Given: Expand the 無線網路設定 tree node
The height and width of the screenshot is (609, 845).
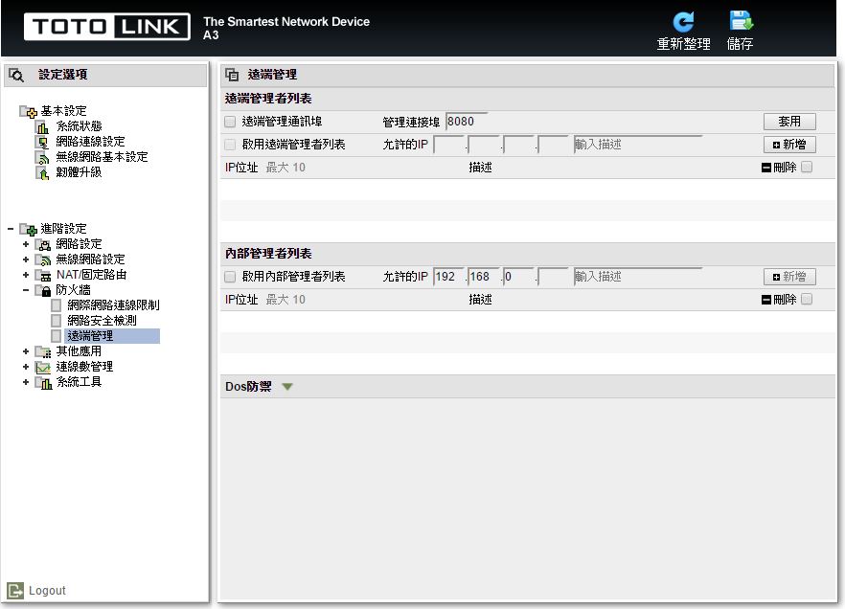Looking at the screenshot, I should coord(25,259).
